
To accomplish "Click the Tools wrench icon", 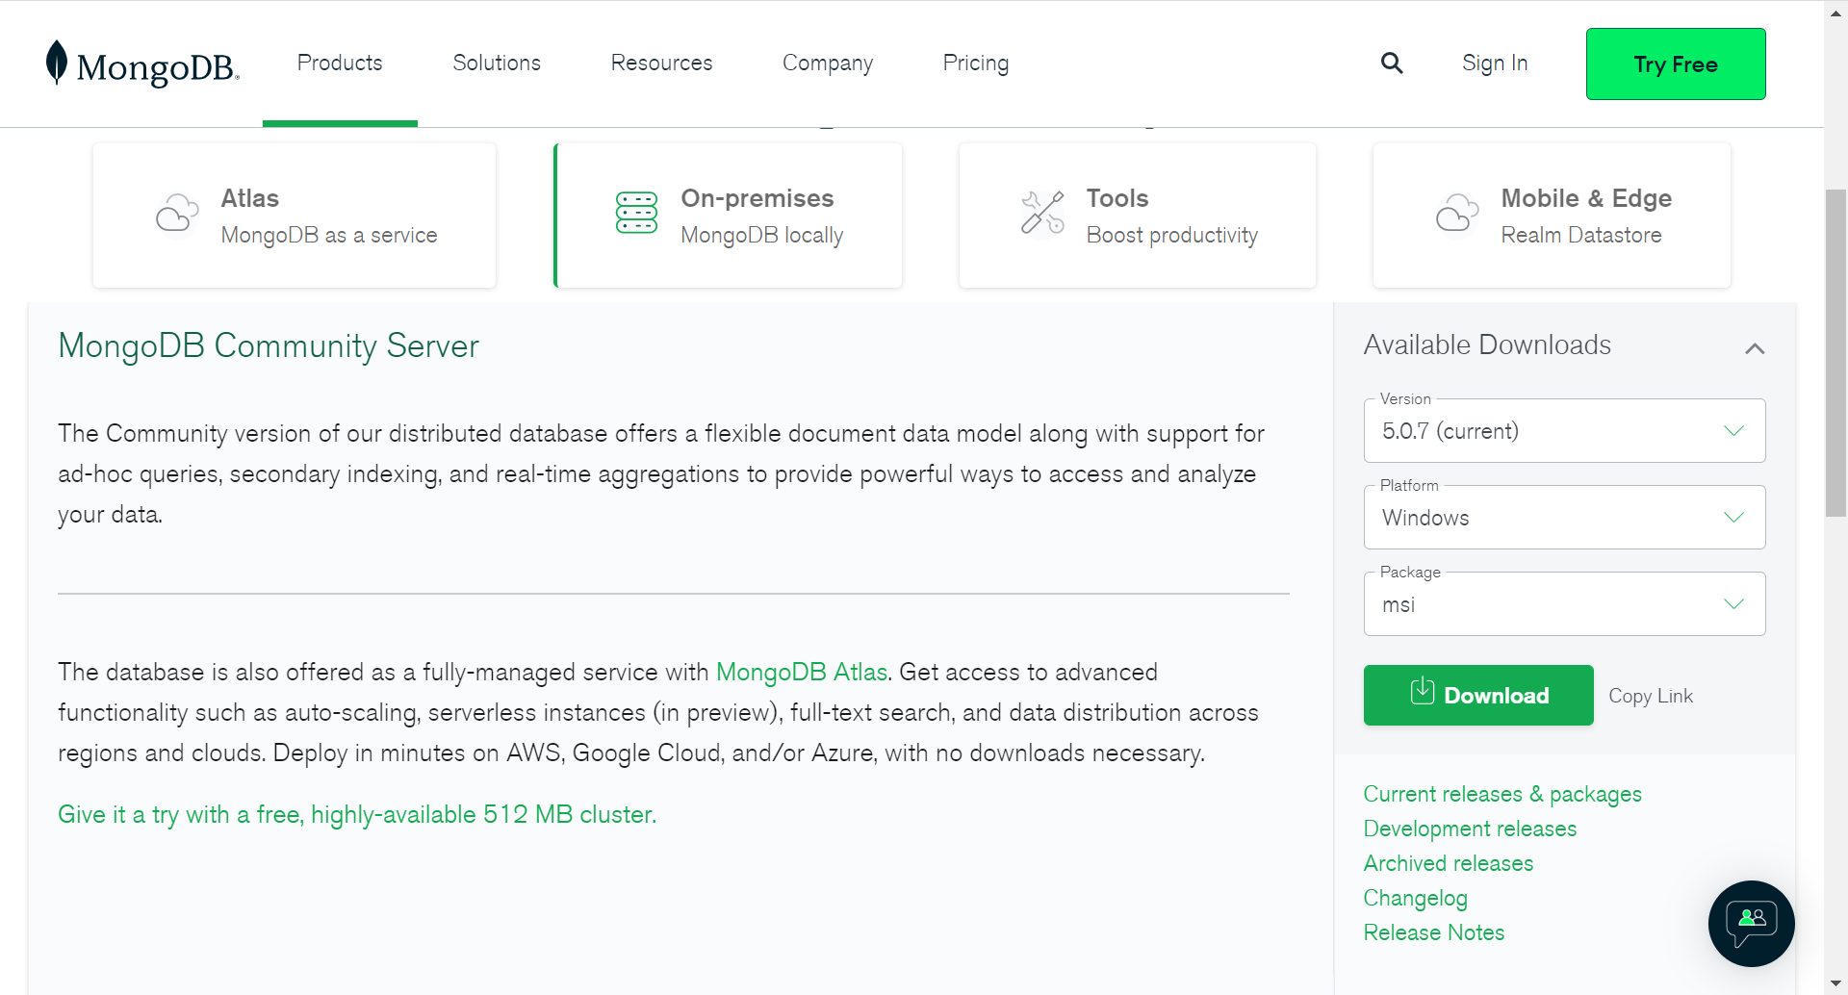I will [1042, 213].
